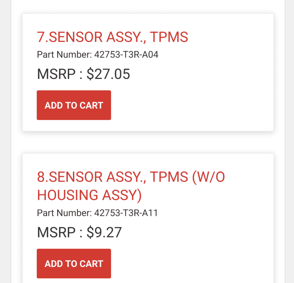Select the part number 42753-T3R-A11 text

point(126,213)
